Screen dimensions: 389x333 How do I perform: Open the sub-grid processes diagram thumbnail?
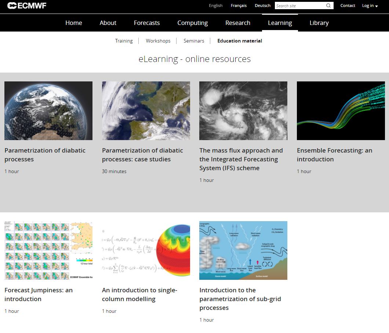[243, 250]
